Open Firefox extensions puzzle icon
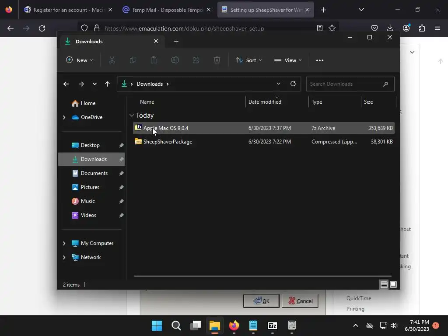The image size is (448, 336). [422, 28]
